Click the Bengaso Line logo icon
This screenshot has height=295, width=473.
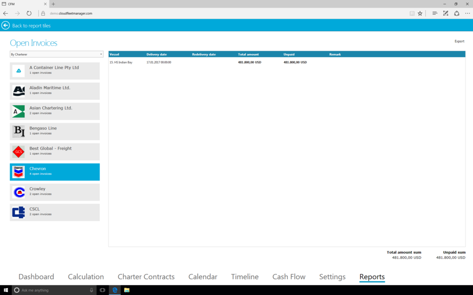tap(19, 131)
